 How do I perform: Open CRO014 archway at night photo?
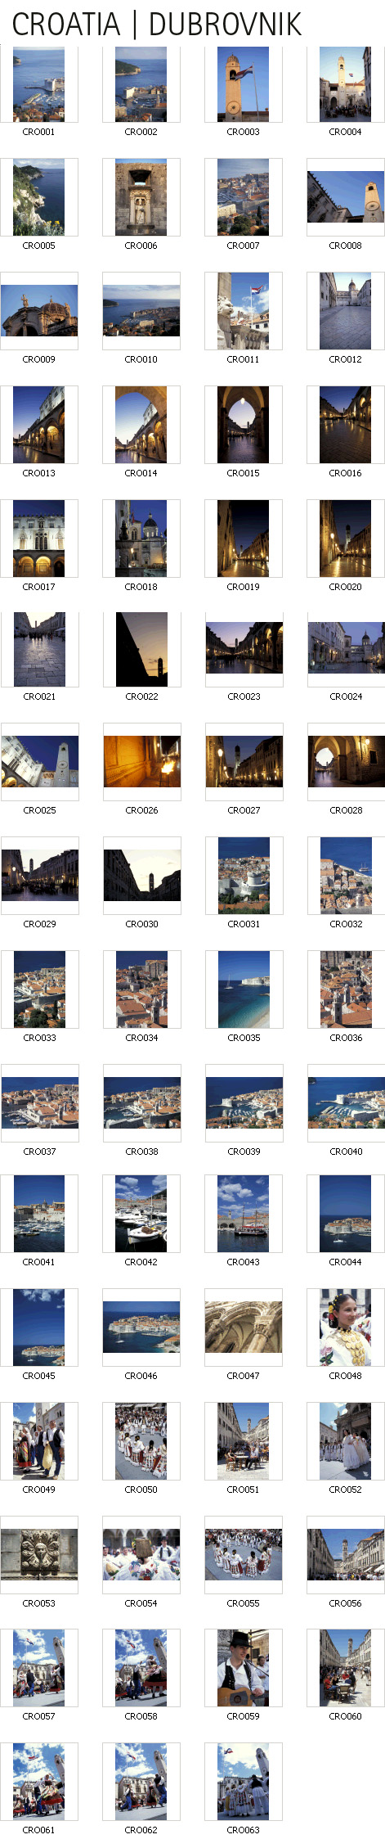[141, 425]
